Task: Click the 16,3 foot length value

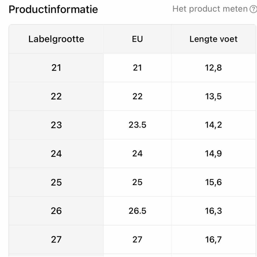Action: [213, 211]
